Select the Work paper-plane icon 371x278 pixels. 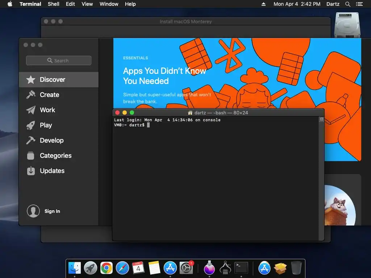(x=31, y=110)
